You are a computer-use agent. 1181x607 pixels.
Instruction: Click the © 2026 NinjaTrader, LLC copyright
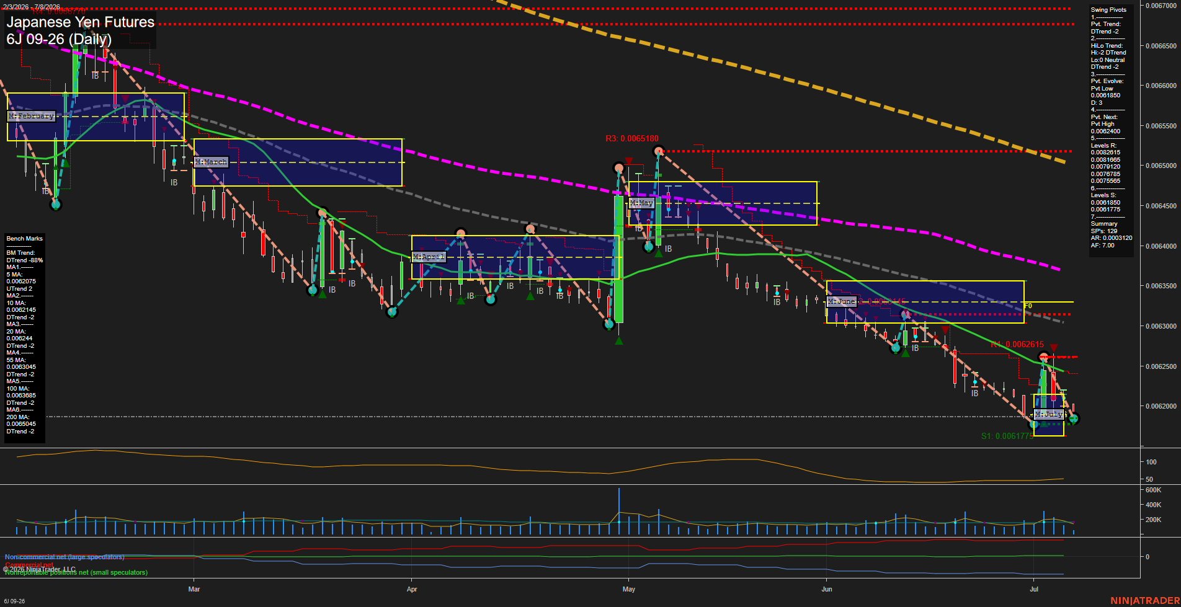40,569
